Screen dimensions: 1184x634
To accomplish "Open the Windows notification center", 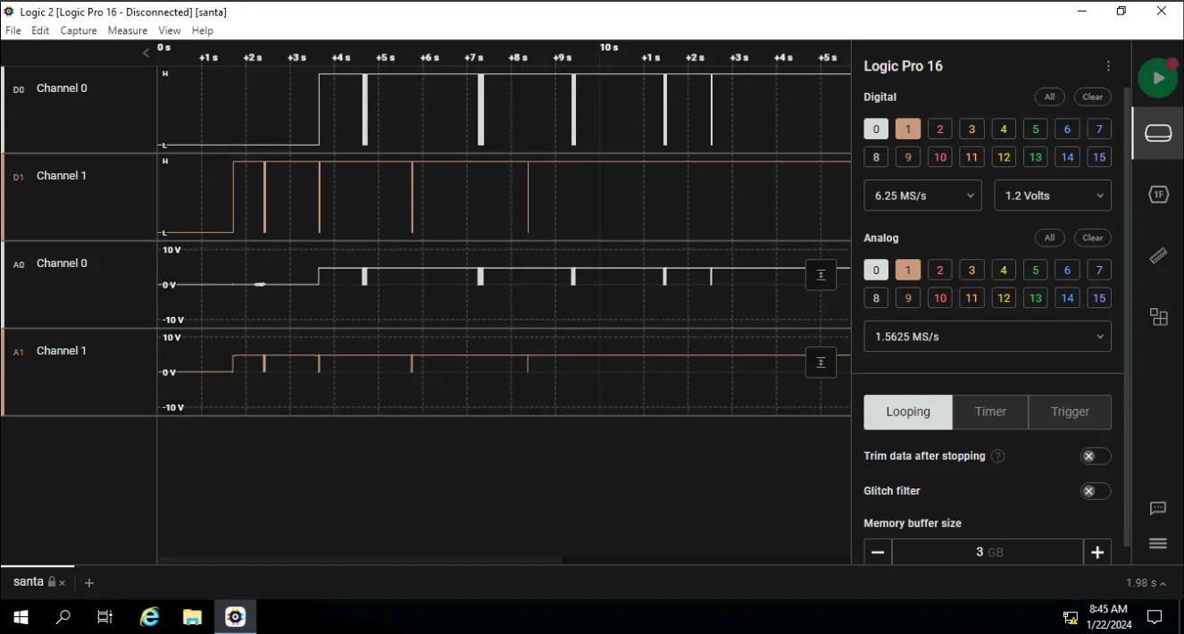I will (x=1155, y=617).
